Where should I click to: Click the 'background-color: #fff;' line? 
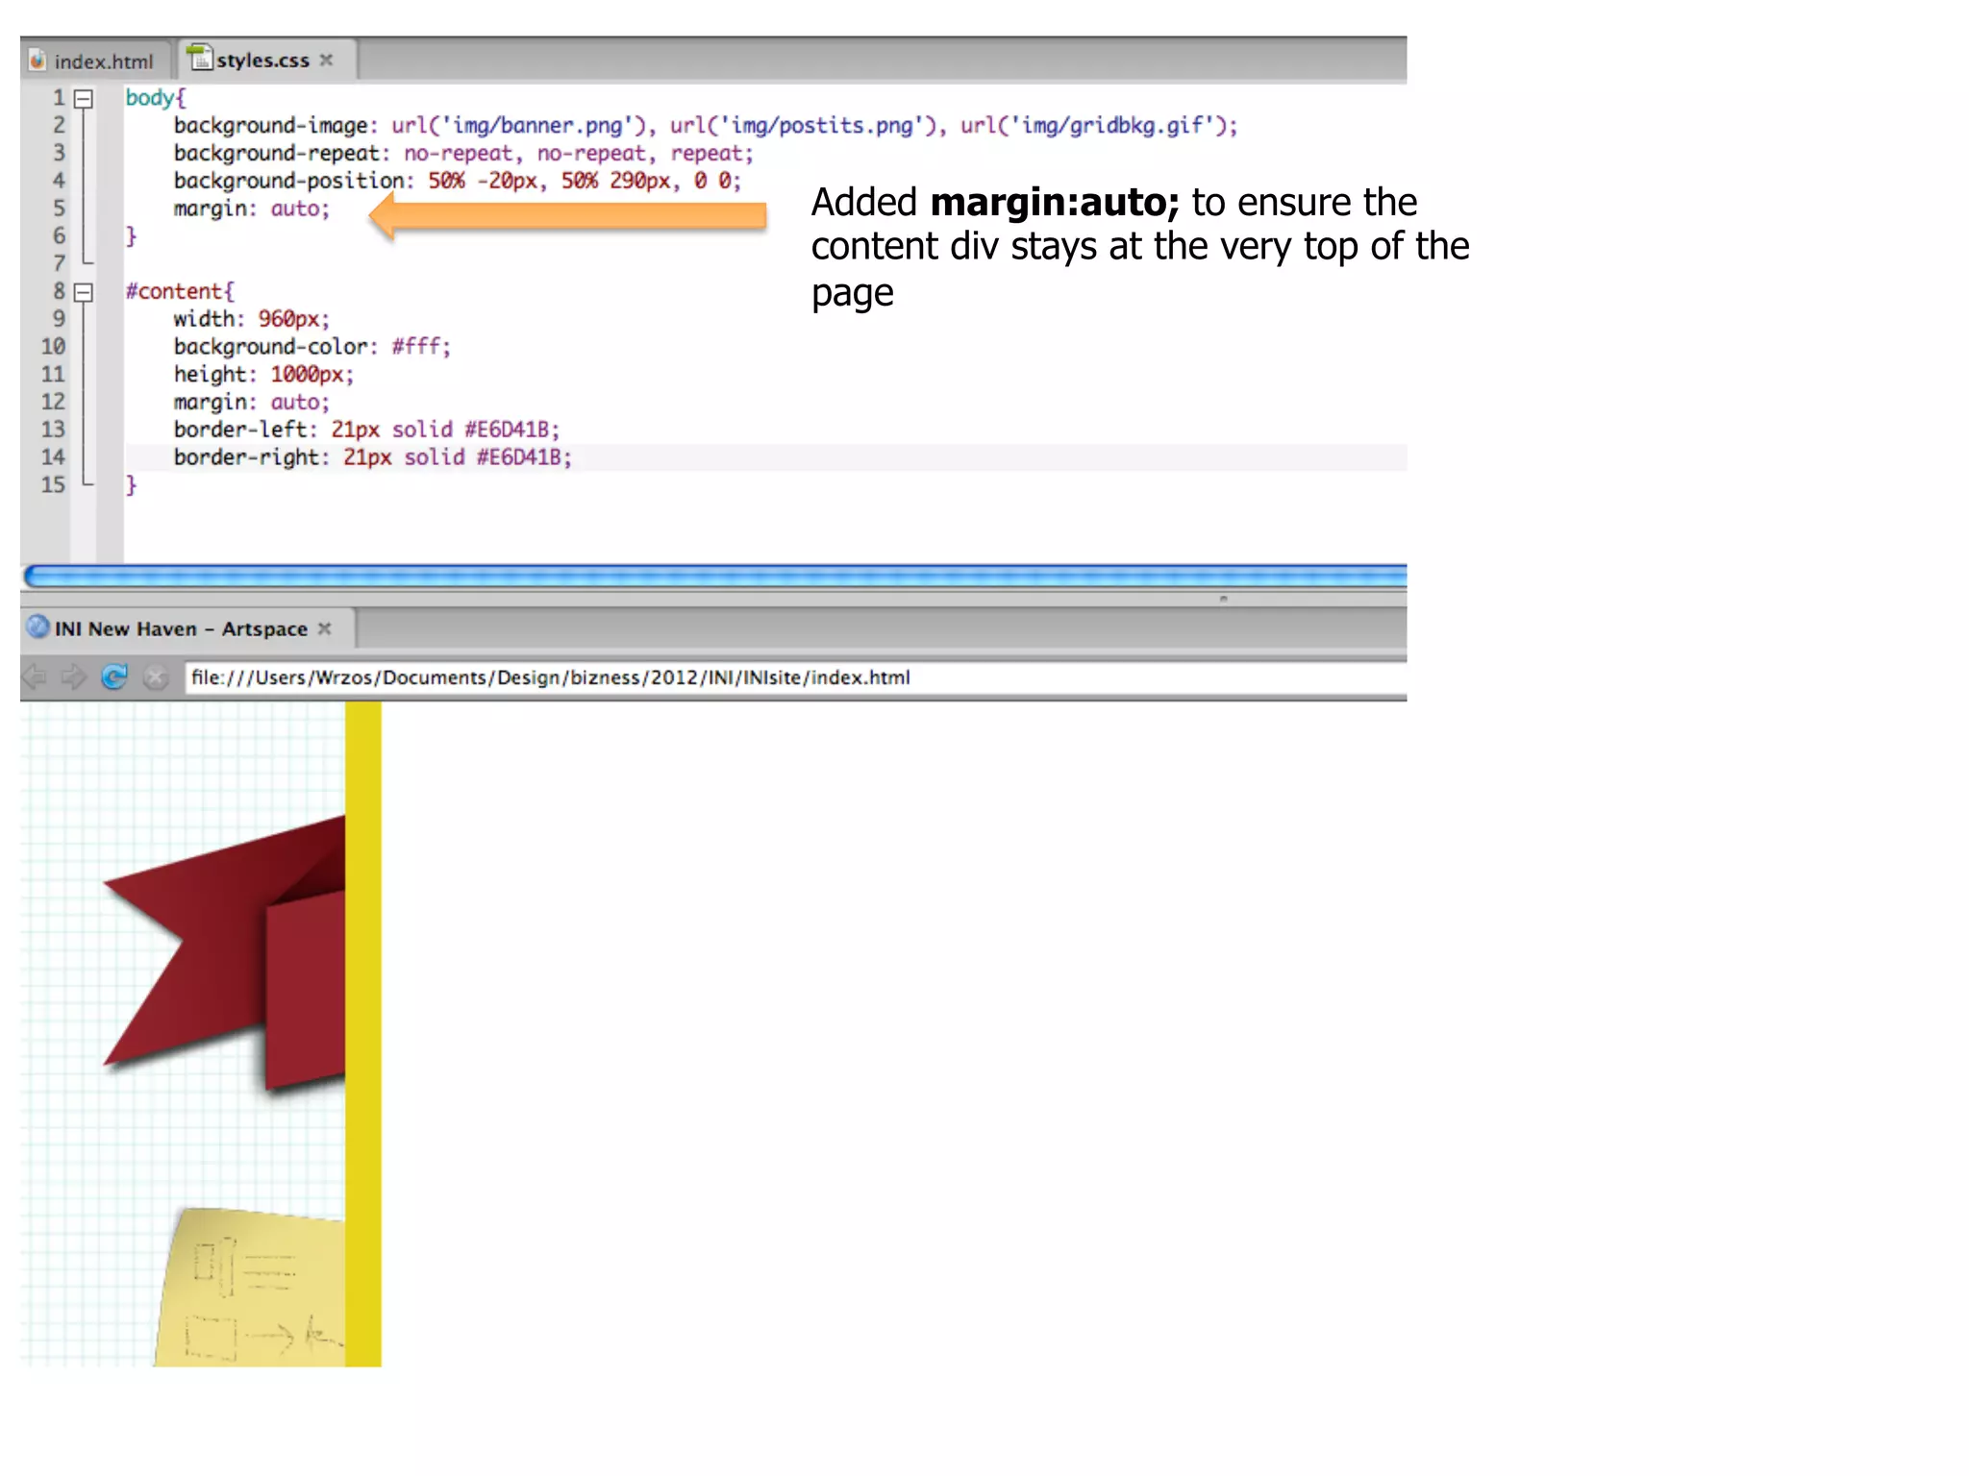312,347
